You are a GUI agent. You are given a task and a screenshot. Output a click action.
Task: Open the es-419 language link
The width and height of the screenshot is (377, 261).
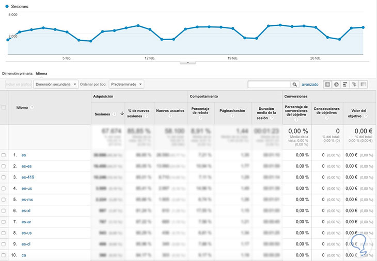[28, 177]
